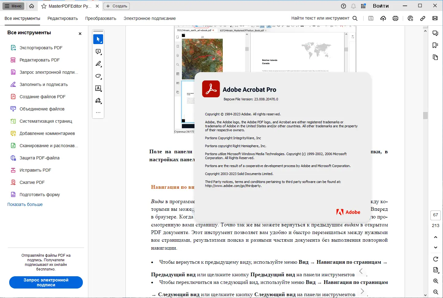
Task: Switch to the Редактировать tab
Action: [63, 18]
